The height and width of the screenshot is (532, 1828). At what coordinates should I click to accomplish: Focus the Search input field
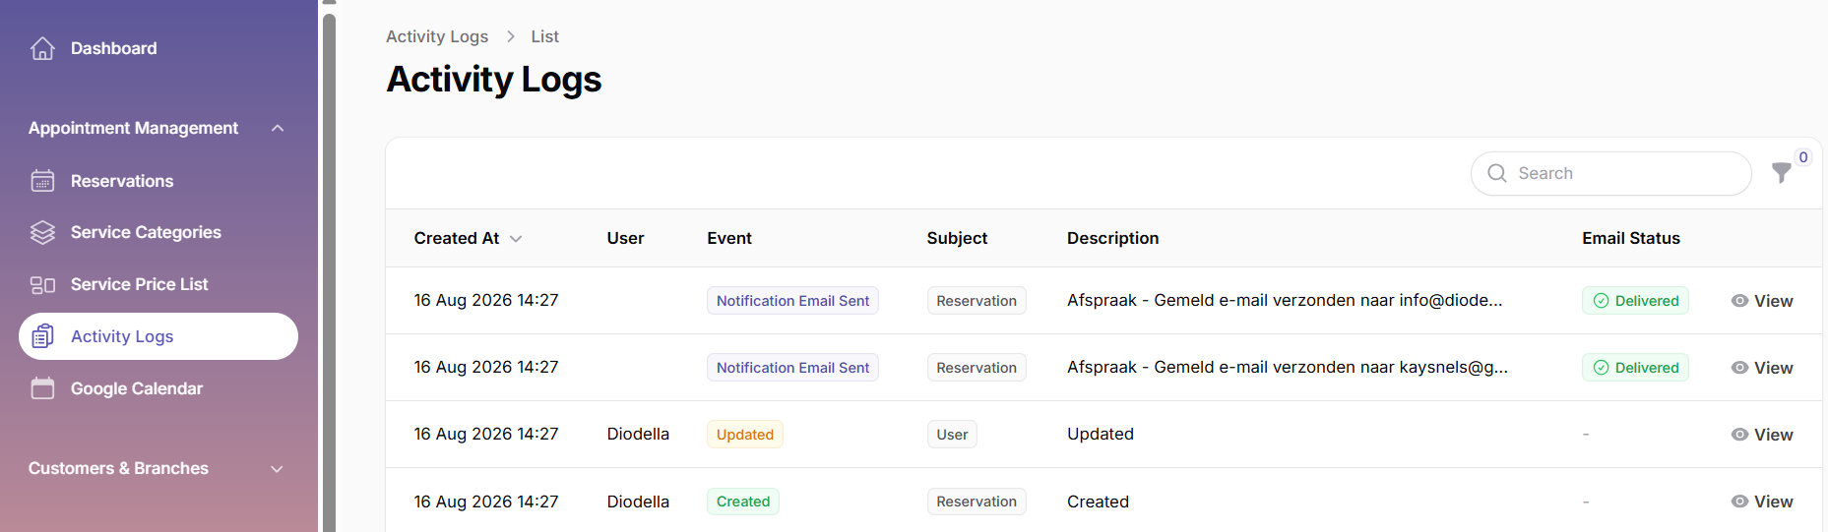click(1611, 173)
